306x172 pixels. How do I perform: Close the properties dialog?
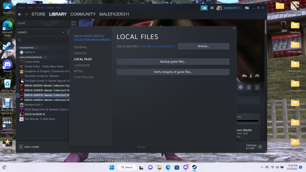tap(234, 28)
